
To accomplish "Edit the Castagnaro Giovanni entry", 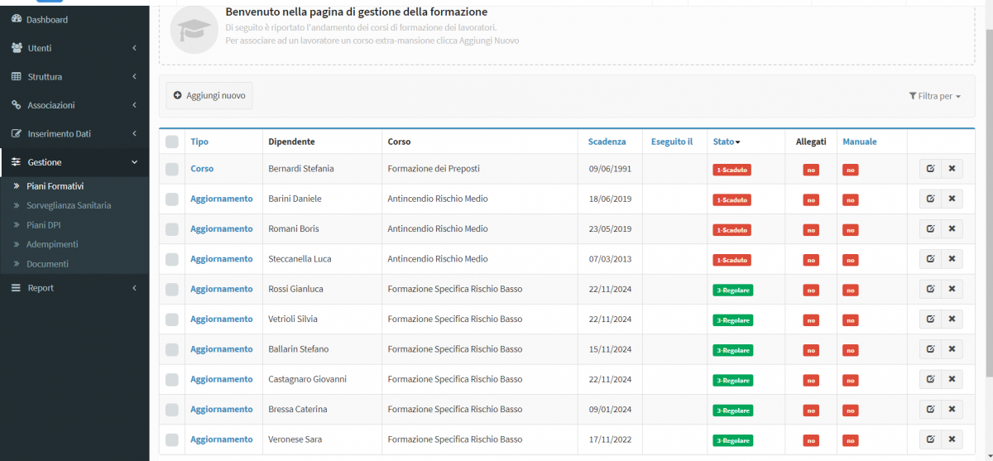I will click(x=930, y=379).
